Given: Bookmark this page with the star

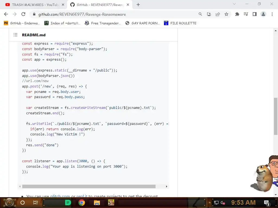Looking at the screenshot, I should pos(226,14).
